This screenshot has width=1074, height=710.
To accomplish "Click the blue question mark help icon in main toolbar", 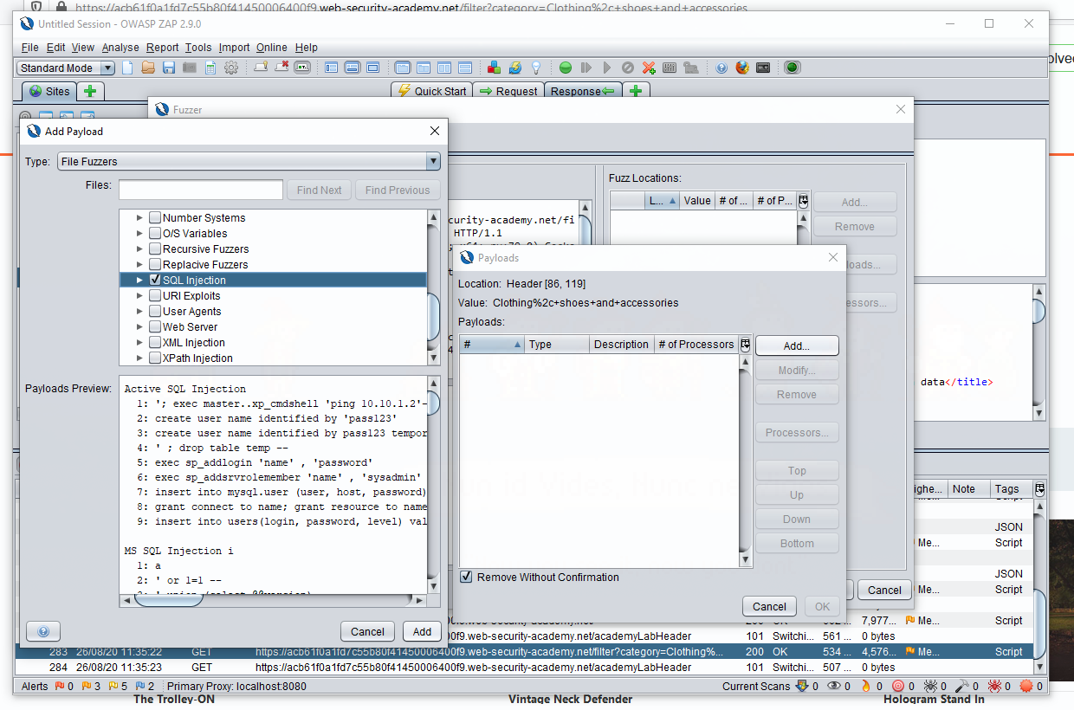I will [721, 68].
